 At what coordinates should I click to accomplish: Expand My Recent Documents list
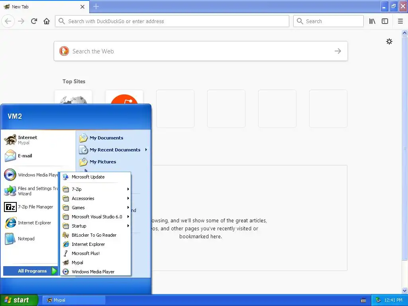(114, 150)
